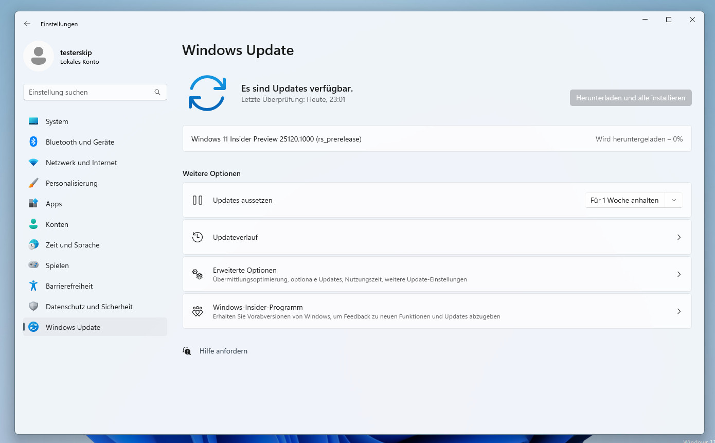
Task: Click the Konten person icon
Action: (x=33, y=224)
